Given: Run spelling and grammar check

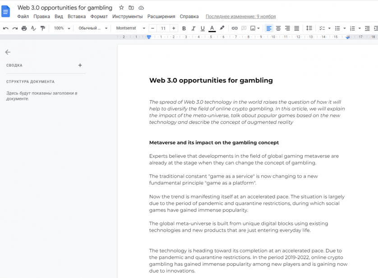Looking at the screenshot, I should point(33,28).
